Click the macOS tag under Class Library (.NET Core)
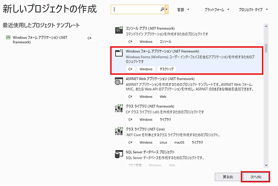 [x=179, y=142]
